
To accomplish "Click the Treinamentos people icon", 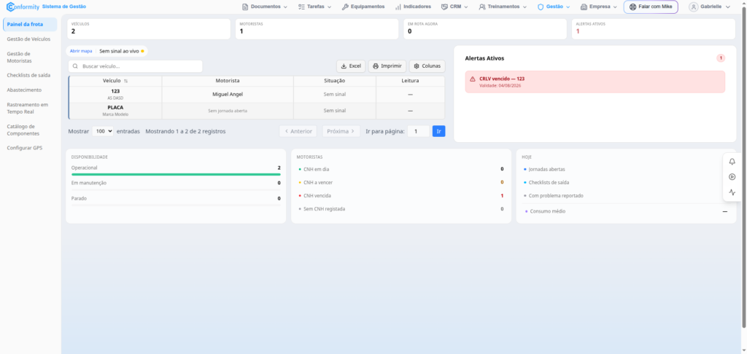I will click(x=482, y=7).
